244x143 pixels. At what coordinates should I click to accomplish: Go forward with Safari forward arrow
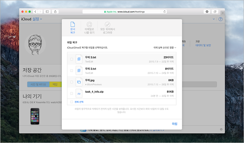click(40, 12)
